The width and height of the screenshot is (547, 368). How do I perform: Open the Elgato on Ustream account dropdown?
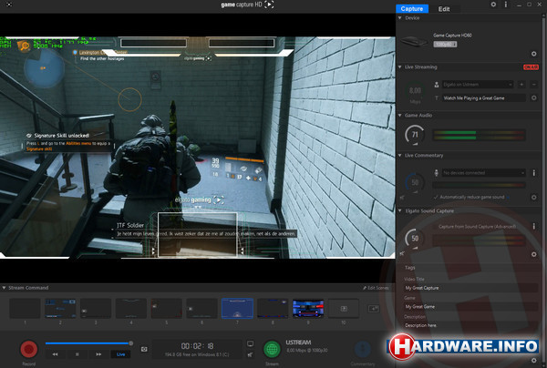pyautogui.click(x=478, y=85)
